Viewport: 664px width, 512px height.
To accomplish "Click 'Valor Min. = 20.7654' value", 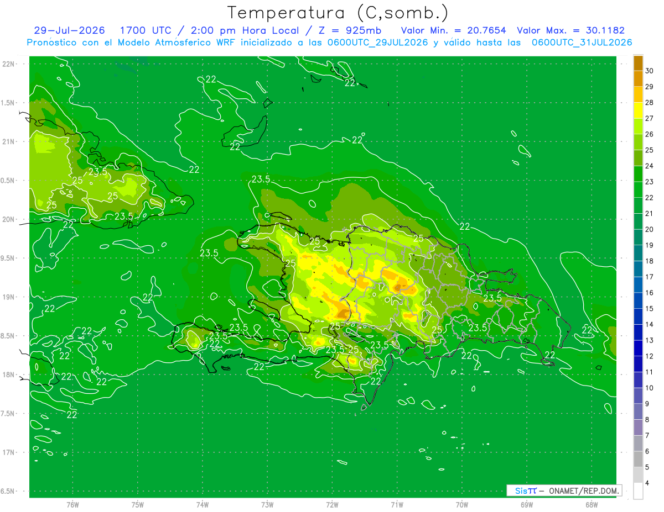I will (x=453, y=30).
